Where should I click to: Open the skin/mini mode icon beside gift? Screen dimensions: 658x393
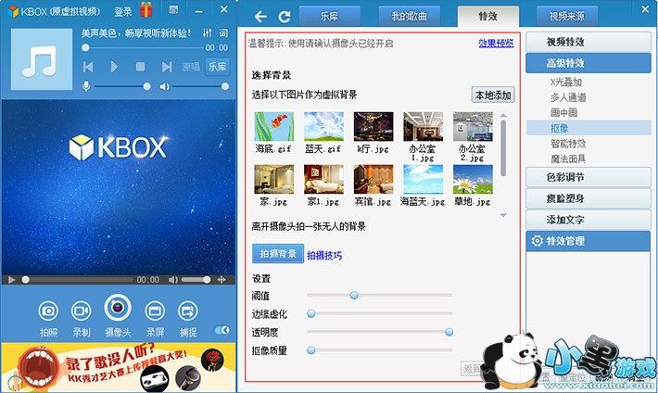(x=173, y=9)
